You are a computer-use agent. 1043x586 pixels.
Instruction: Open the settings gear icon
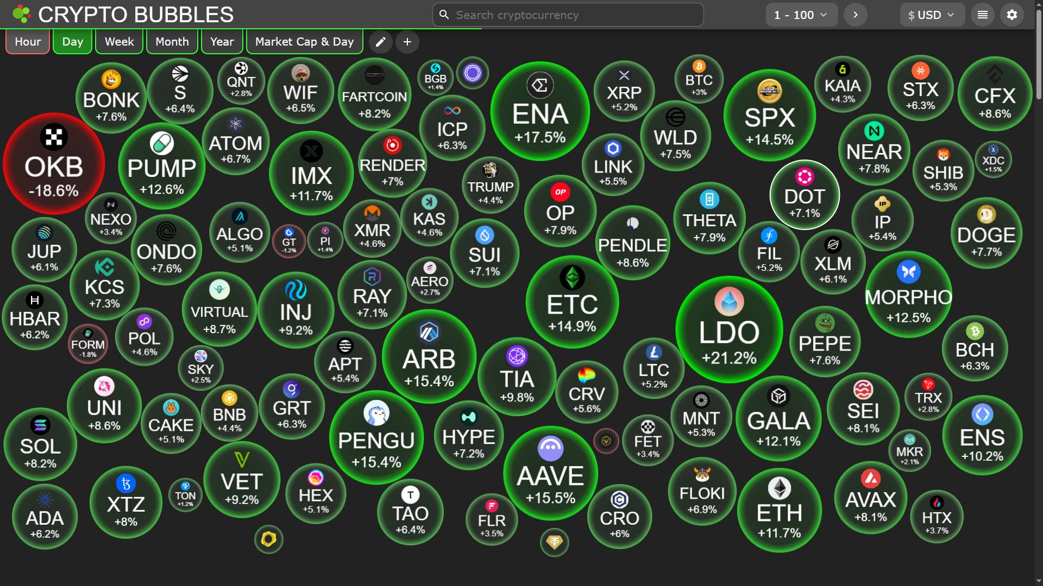pyautogui.click(x=1012, y=15)
